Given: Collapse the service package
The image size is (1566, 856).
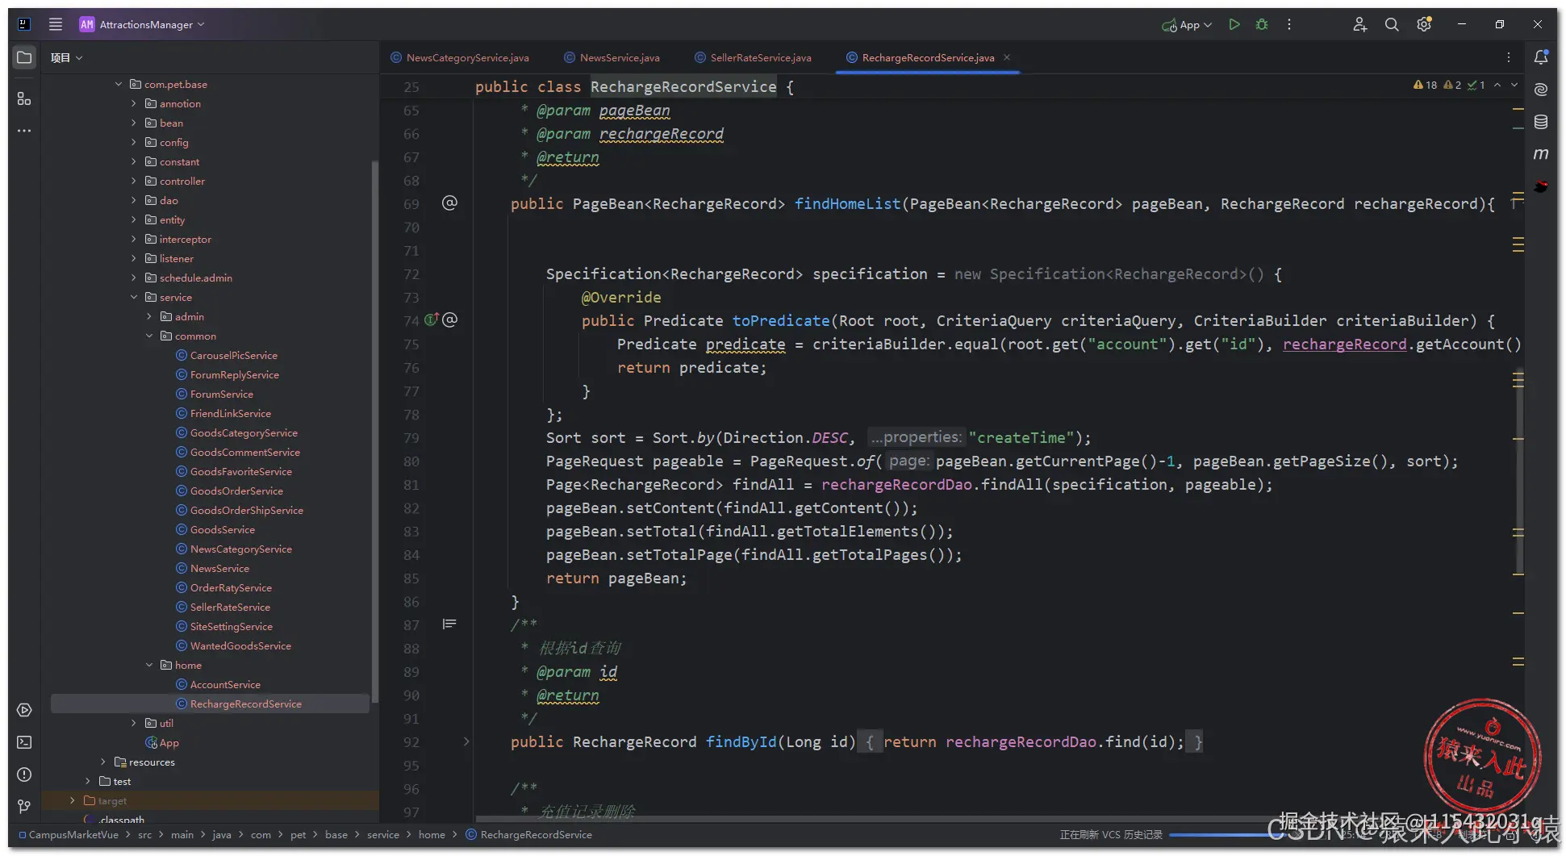Looking at the screenshot, I should coord(134,297).
